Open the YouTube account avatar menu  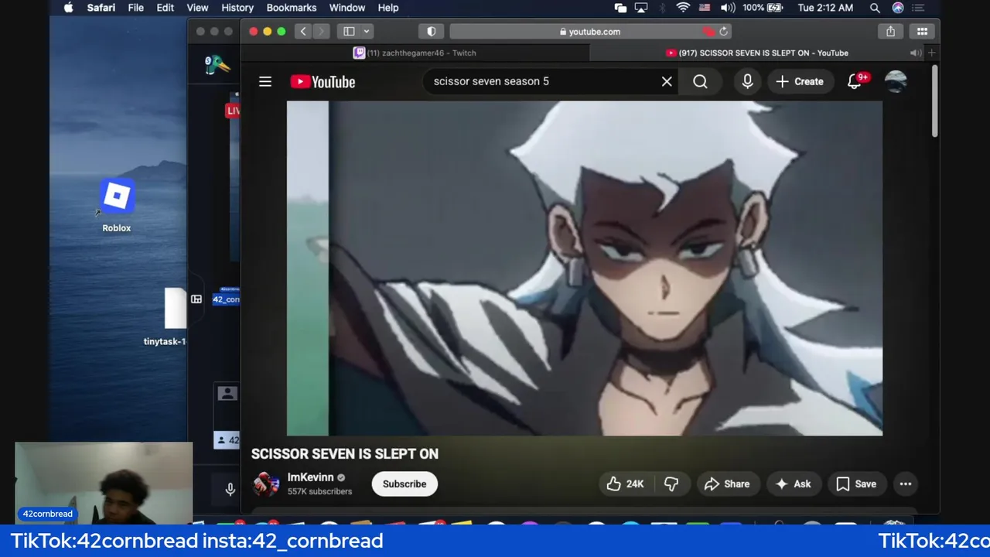[x=896, y=81]
